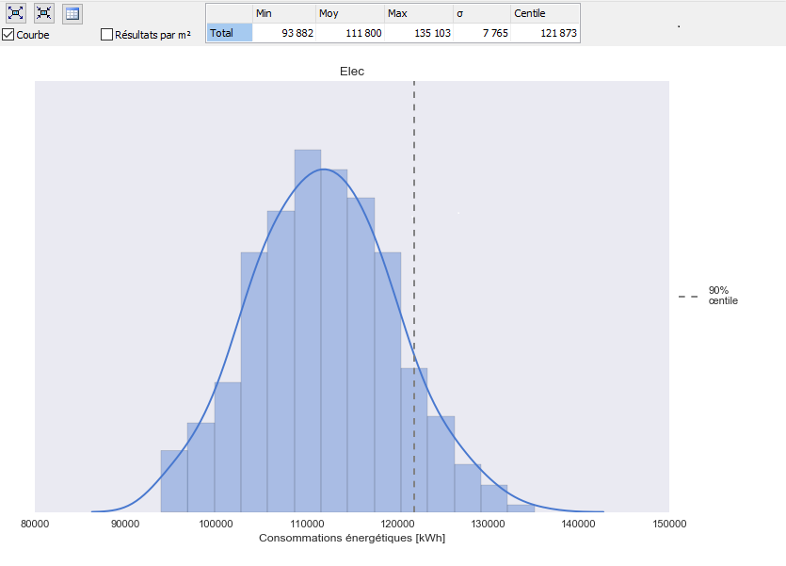Click the tallest histogram bar
The image size is (786, 566).
pos(308,331)
